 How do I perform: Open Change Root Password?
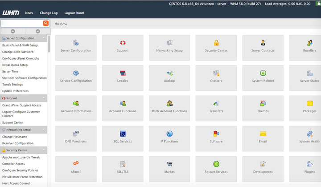[18, 52]
